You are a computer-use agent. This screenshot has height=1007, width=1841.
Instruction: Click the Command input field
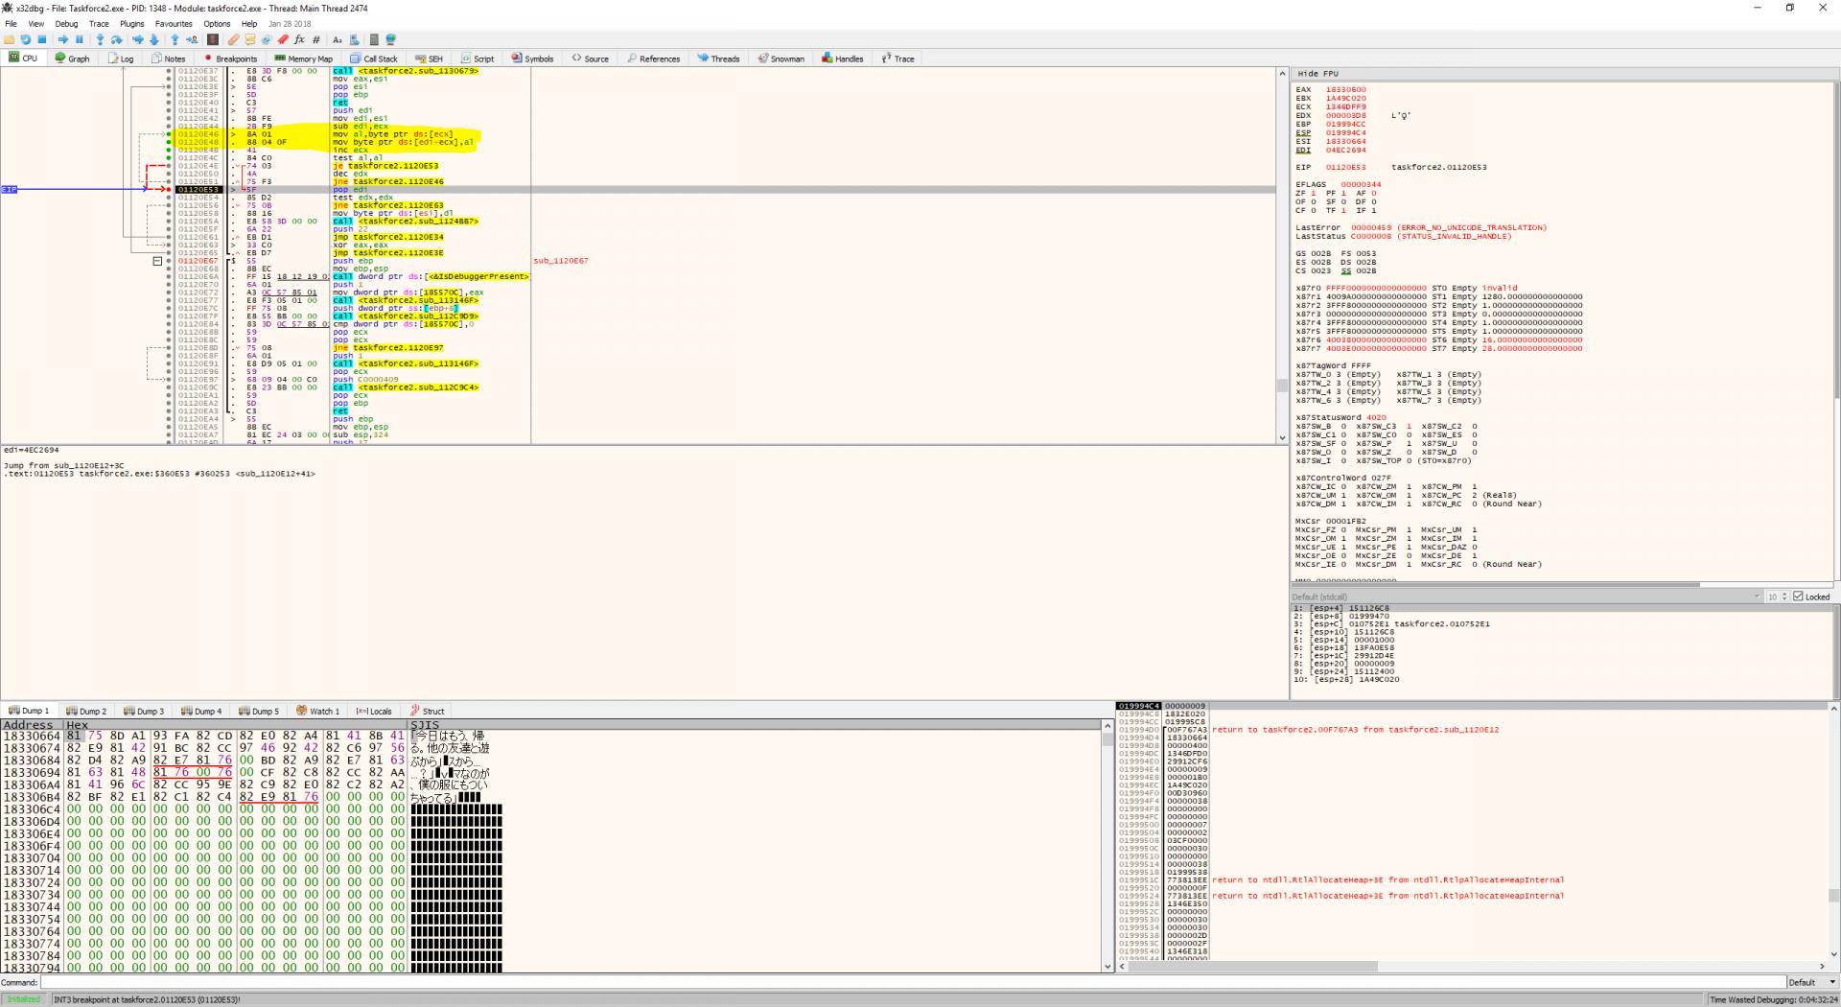(x=912, y=982)
